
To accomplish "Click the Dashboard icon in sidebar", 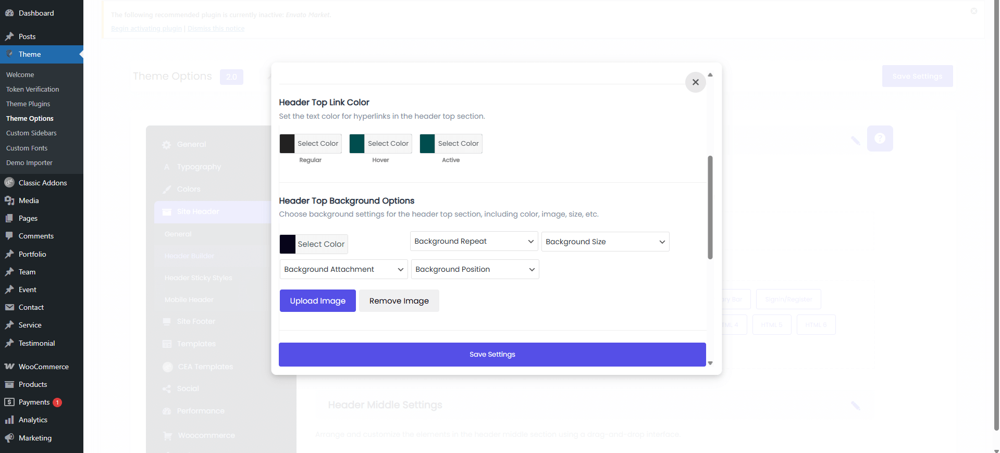I will coord(9,13).
